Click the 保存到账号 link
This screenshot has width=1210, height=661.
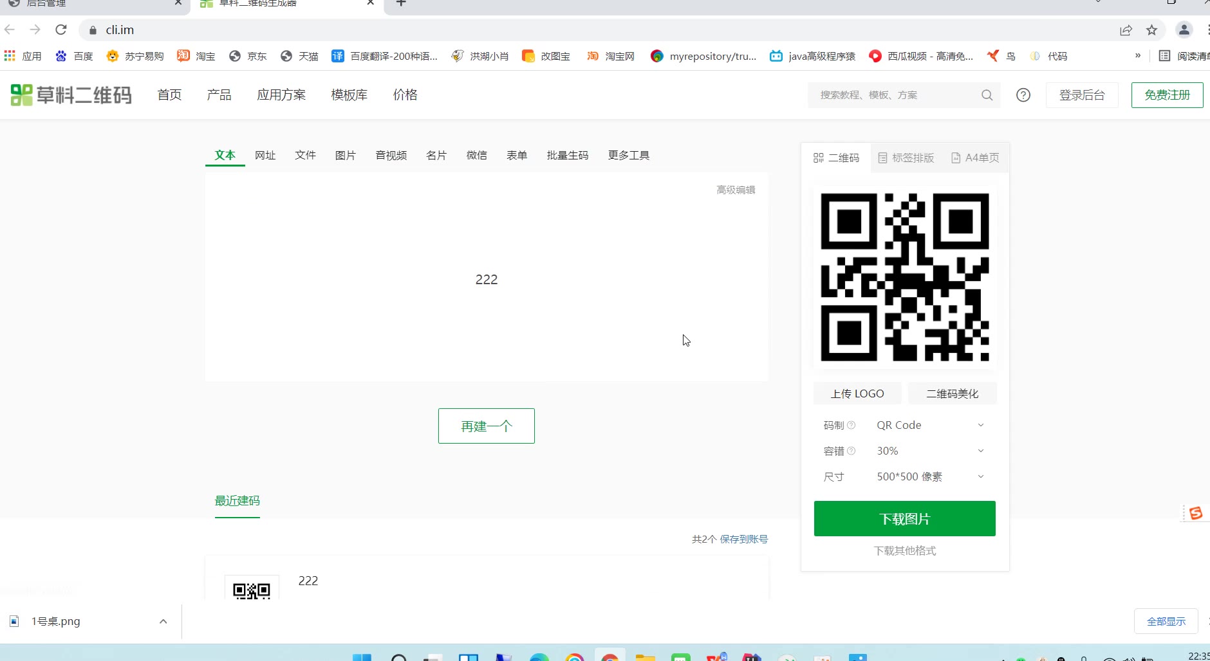click(x=744, y=539)
